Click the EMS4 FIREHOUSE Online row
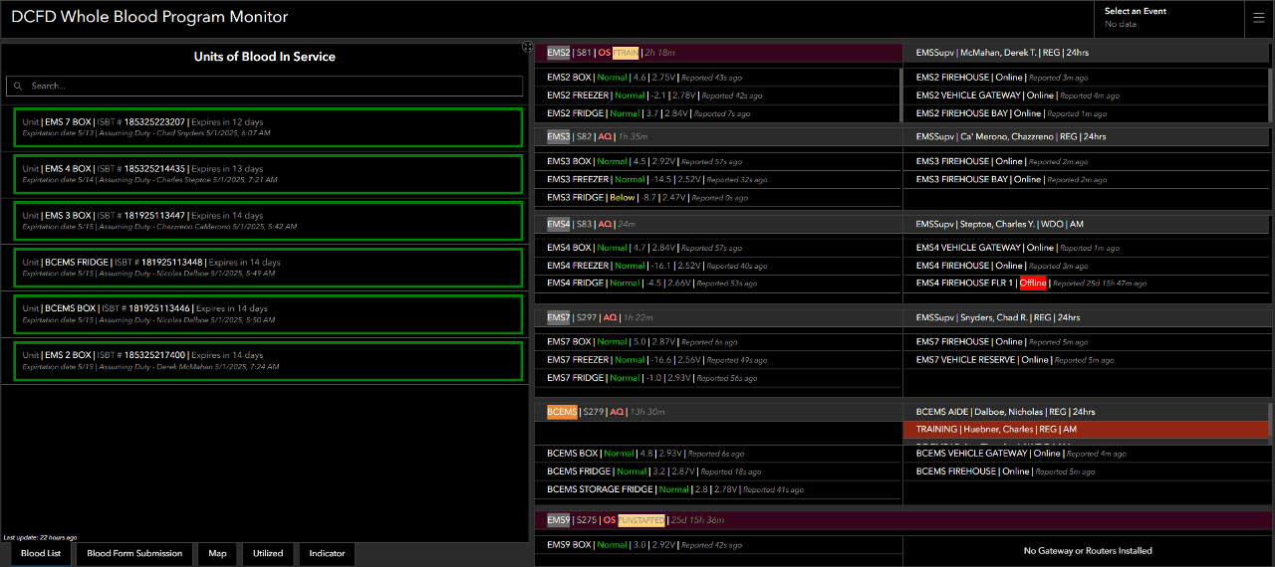Image resolution: width=1275 pixels, height=567 pixels. (1088, 266)
